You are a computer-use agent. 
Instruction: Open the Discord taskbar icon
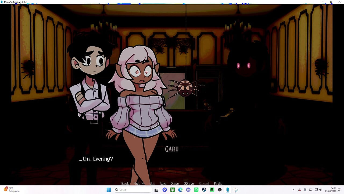188,190
